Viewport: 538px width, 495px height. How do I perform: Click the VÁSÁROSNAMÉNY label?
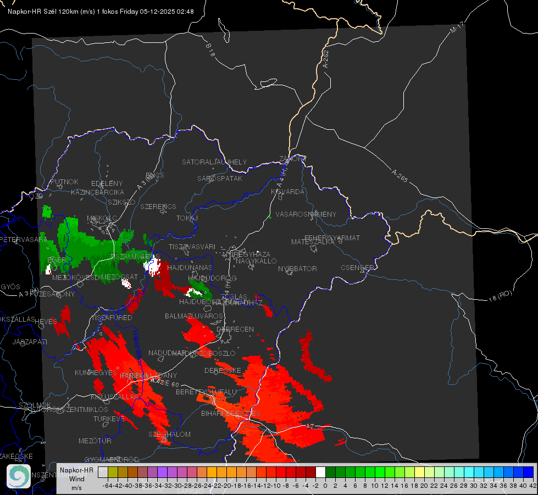(306, 214)
